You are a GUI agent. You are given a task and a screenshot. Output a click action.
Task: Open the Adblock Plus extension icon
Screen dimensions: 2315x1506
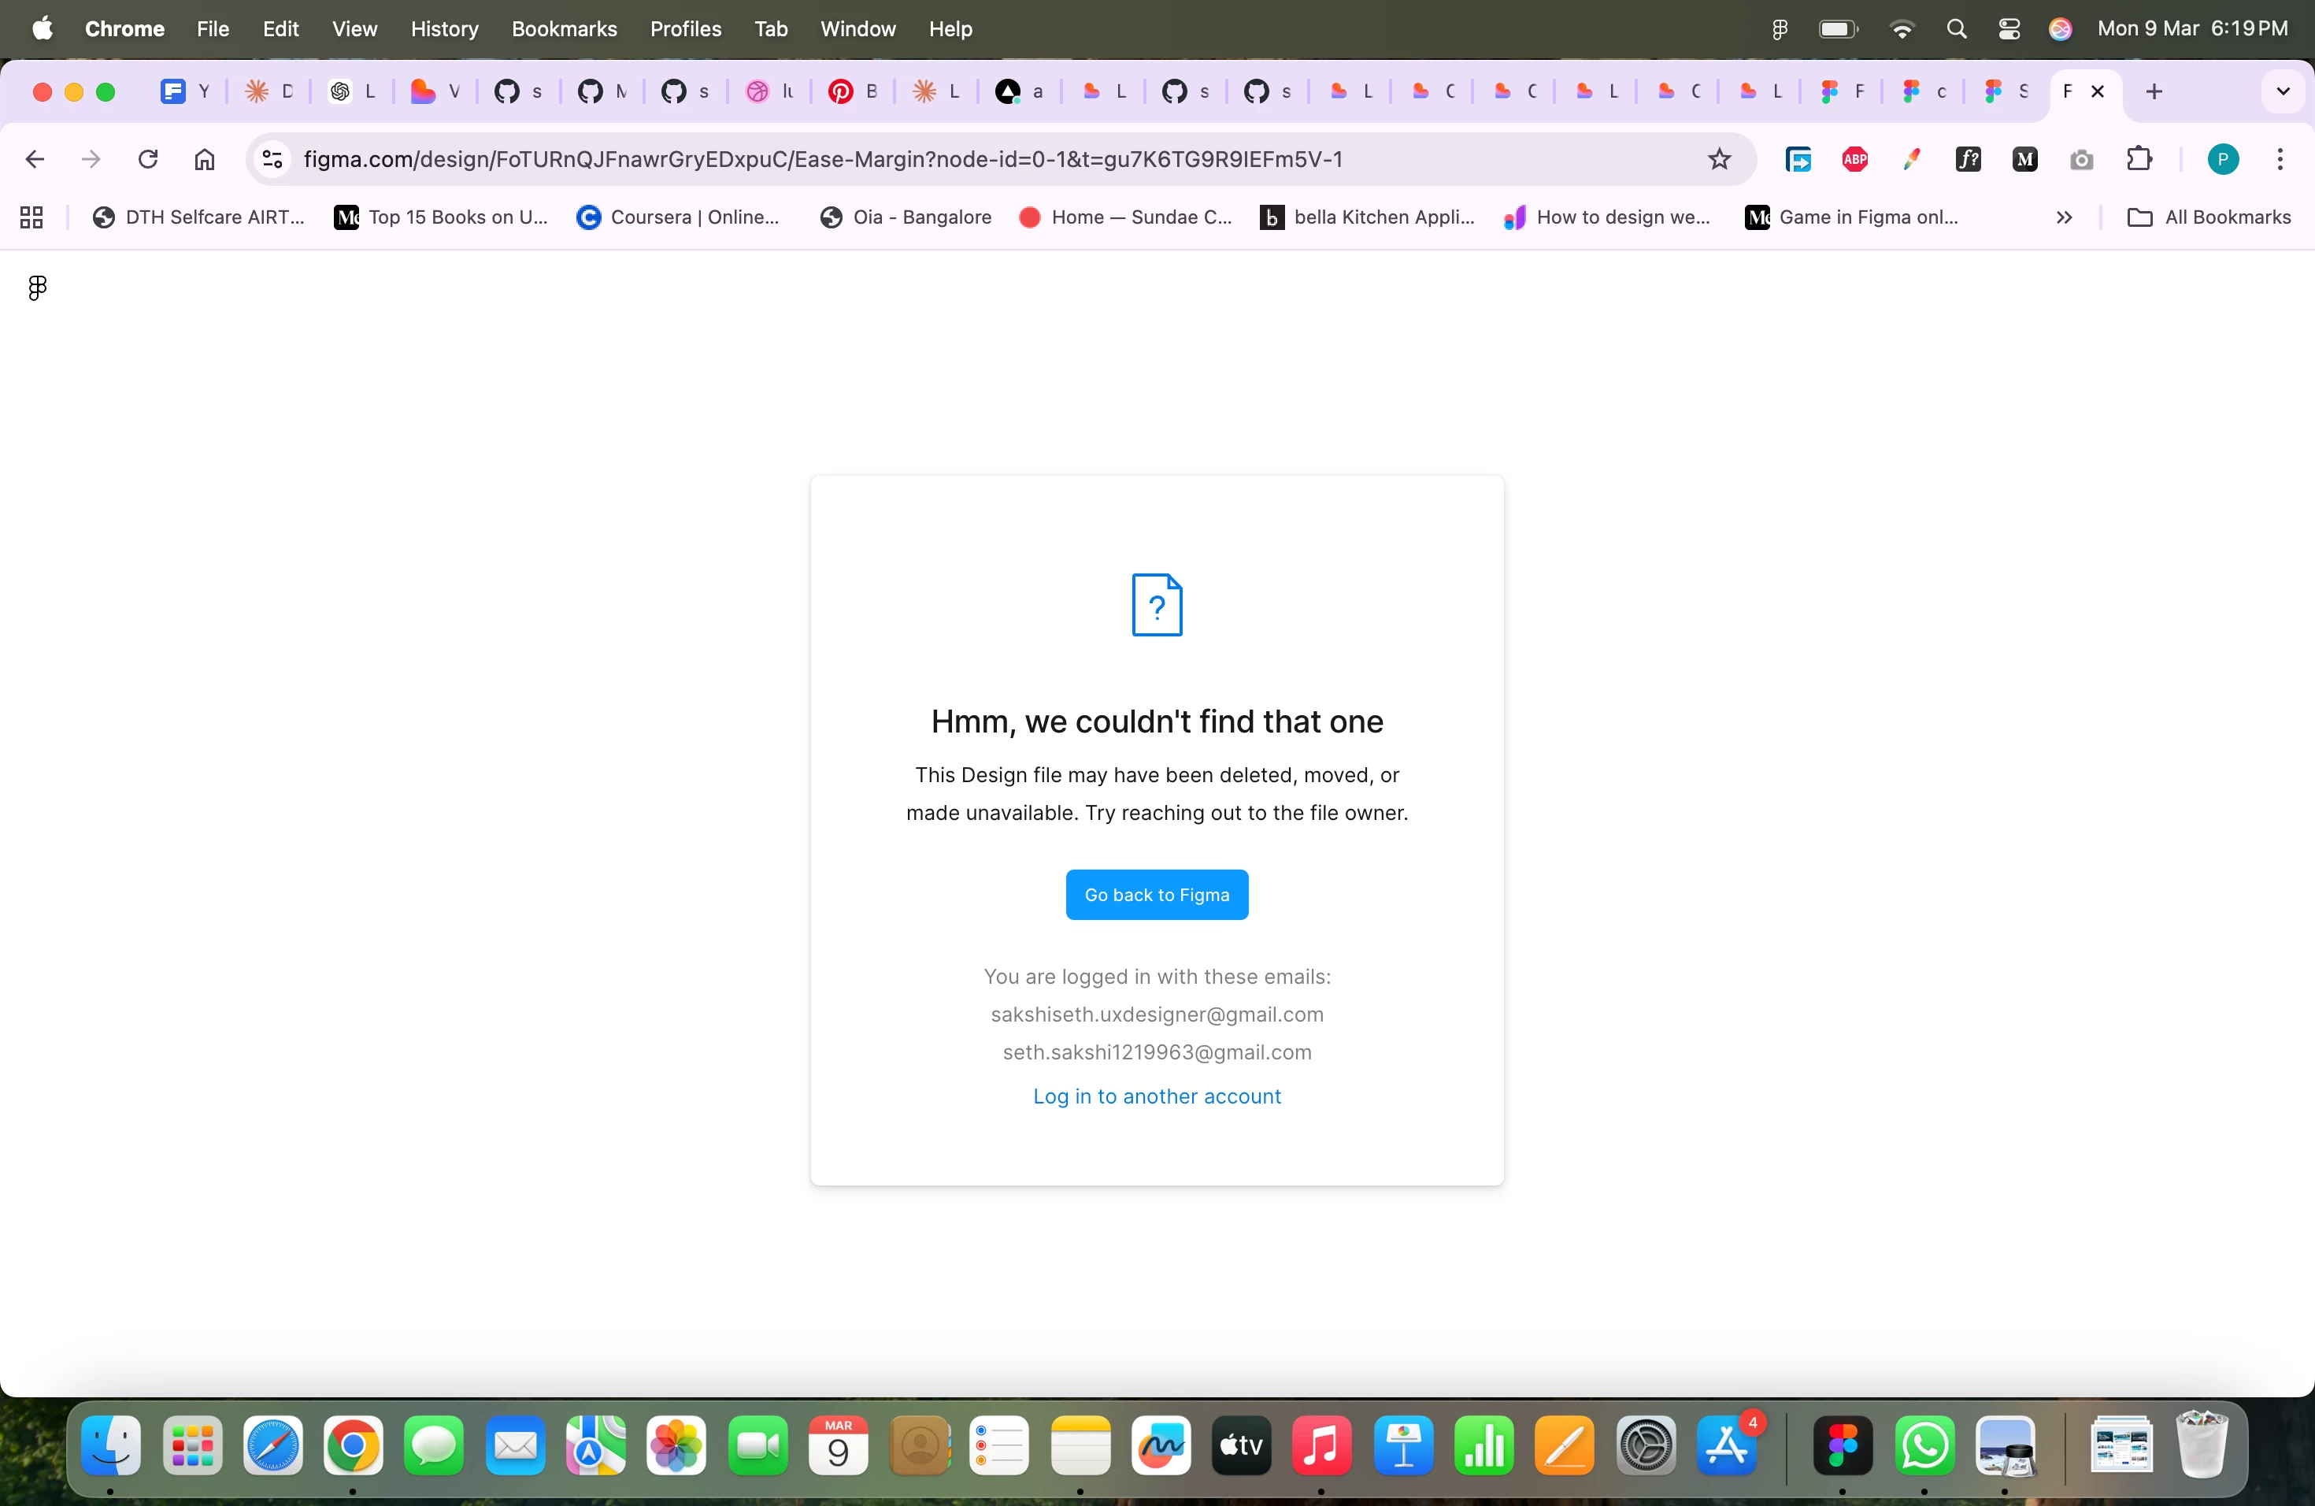(1855, 160)
